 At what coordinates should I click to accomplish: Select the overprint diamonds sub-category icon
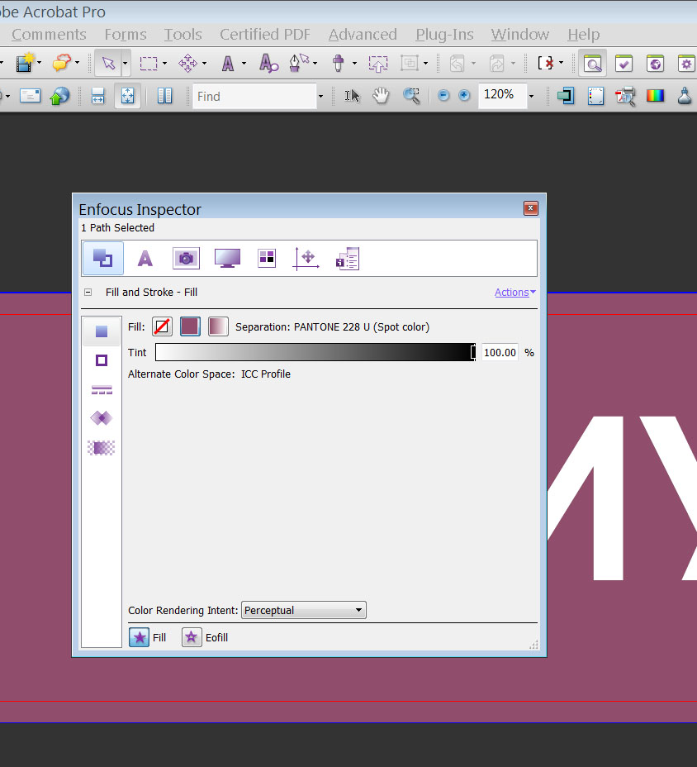click(102, 418)
